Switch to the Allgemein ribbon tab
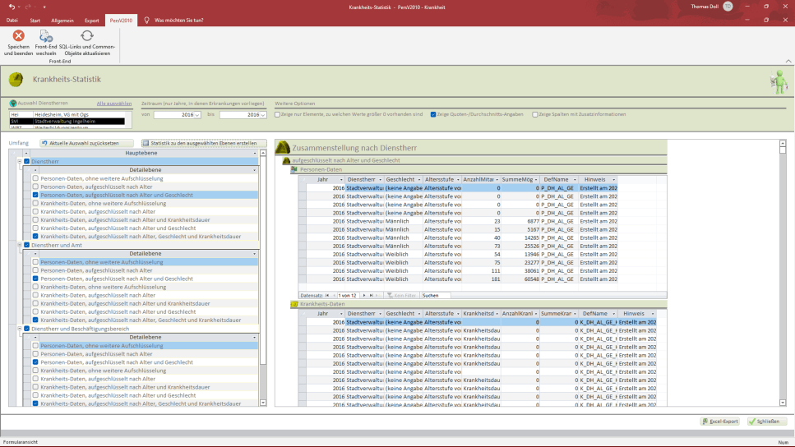Screen dimensions: 795x447 62,20
